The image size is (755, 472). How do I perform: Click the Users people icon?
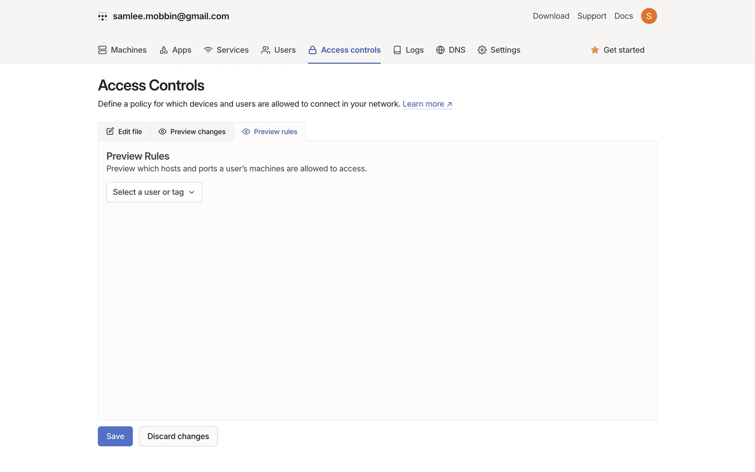tap(265, 50)
